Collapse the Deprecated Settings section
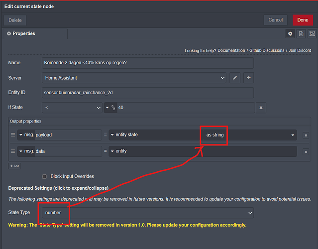This screenshot has width=318, height=249. pyautogui.click(x=58, y=188)
